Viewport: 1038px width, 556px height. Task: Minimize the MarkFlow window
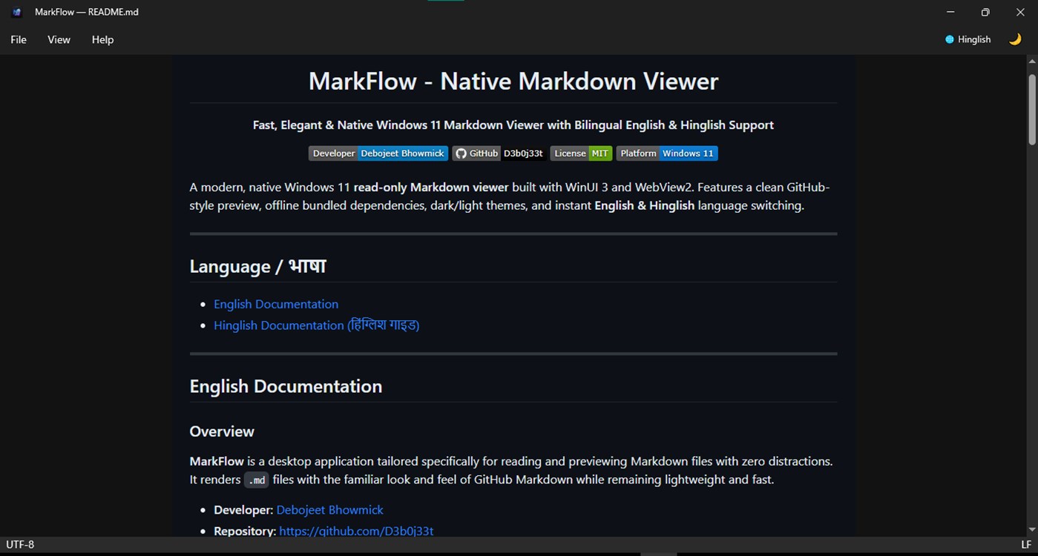[951, 12]
